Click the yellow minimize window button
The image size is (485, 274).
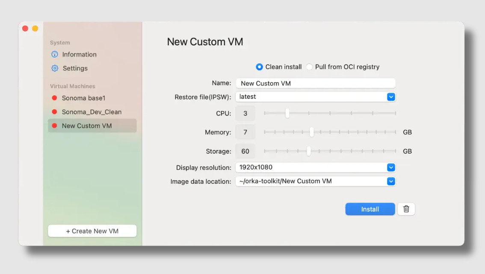35,29
